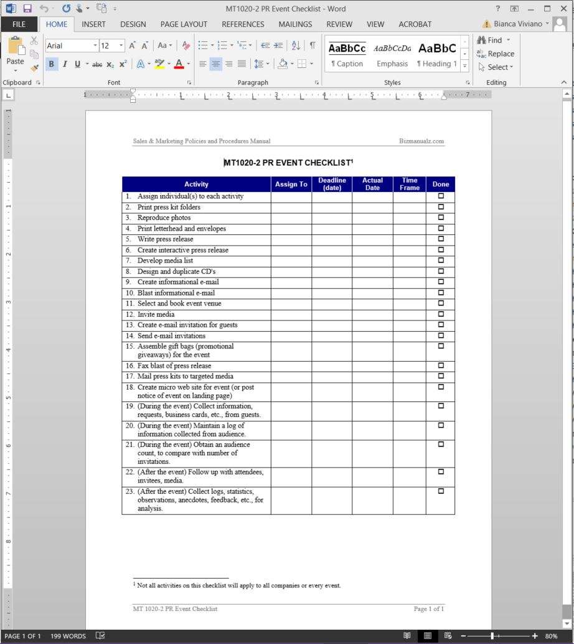Image resolution: width=574 pixels, height=644 pixels.
Task: Apply the Heading 1 style
Action: click(437, 55)
